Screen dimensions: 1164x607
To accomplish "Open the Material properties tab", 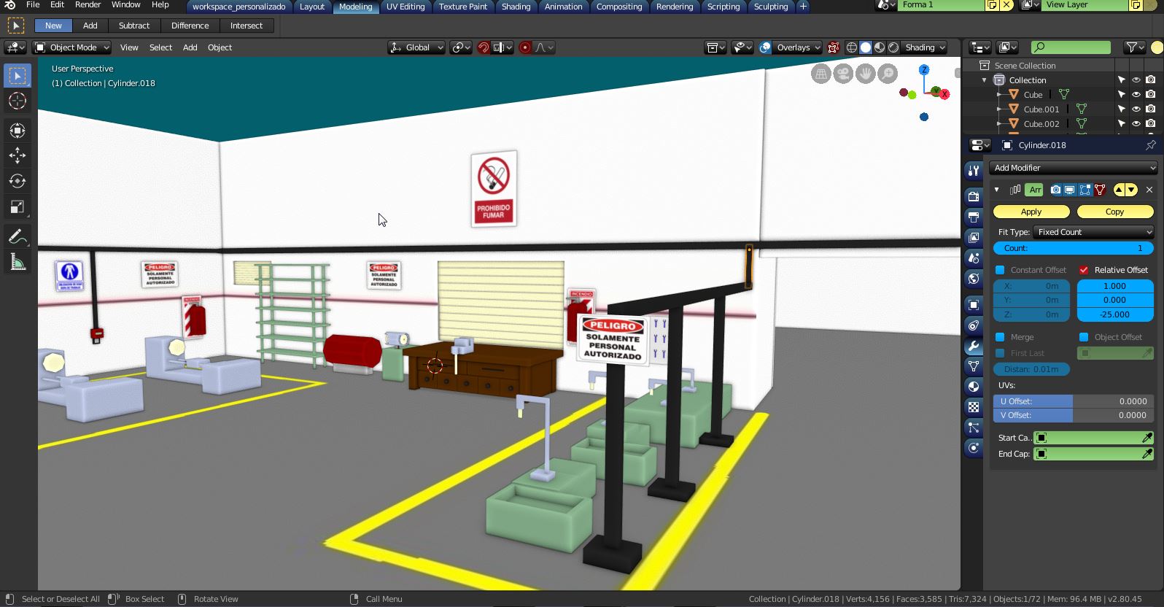I will (974, 387).
